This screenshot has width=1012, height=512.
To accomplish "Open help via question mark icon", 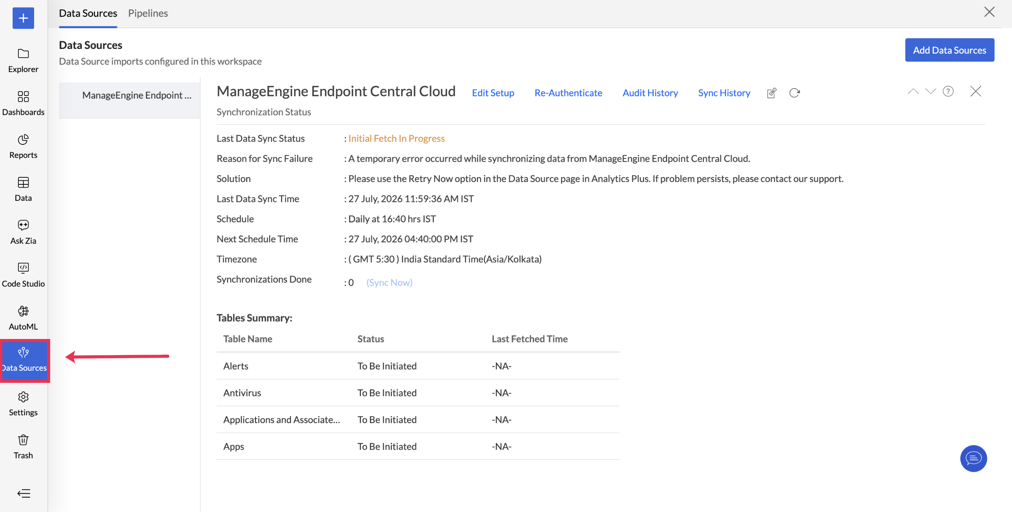I will coord(948,92).
